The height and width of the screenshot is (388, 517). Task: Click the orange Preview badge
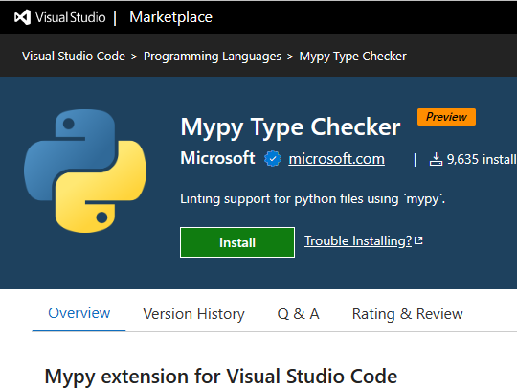click(446, 117)
